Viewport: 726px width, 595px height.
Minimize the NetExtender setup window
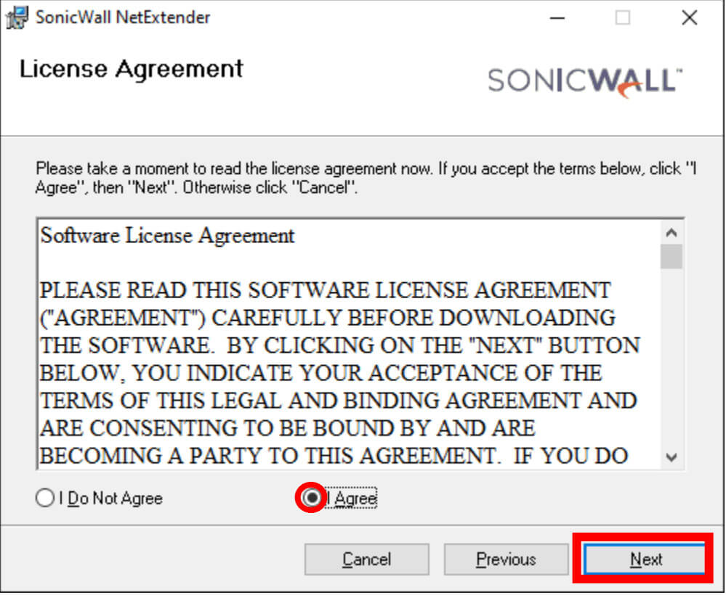click(557, 18)
